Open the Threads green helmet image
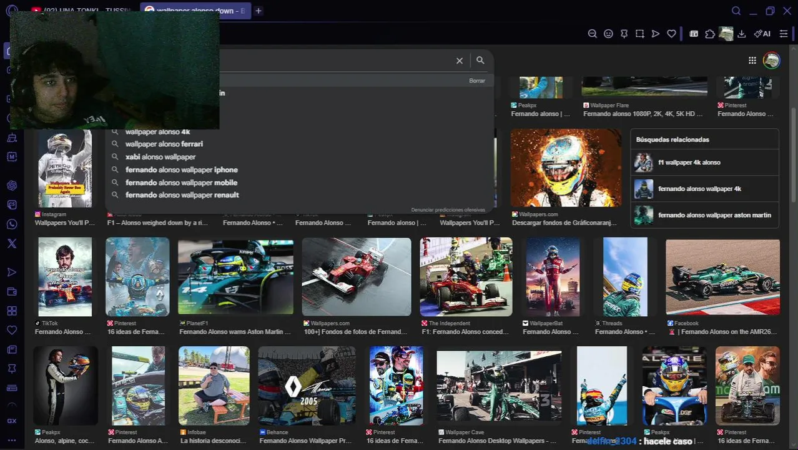This screenshot has width=798, height=450. [x=625, y=277]
